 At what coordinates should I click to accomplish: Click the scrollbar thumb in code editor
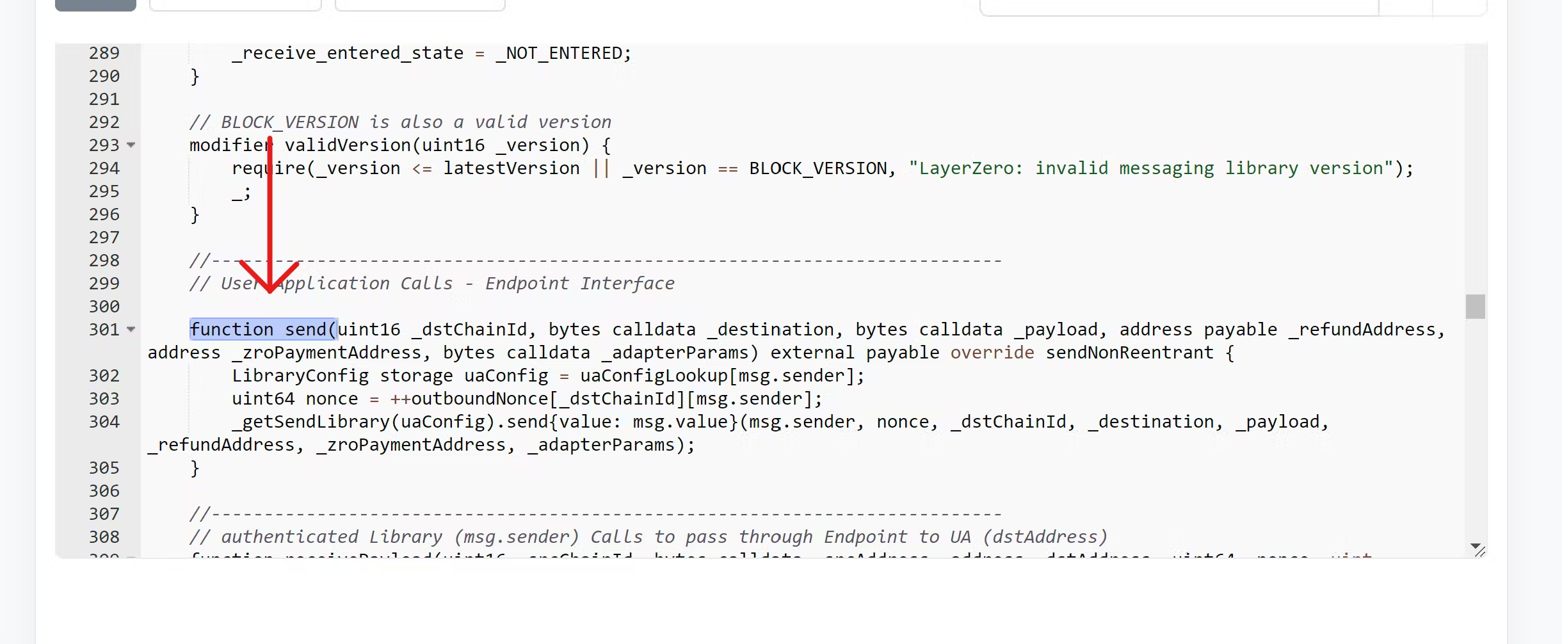pos(1475,307)
